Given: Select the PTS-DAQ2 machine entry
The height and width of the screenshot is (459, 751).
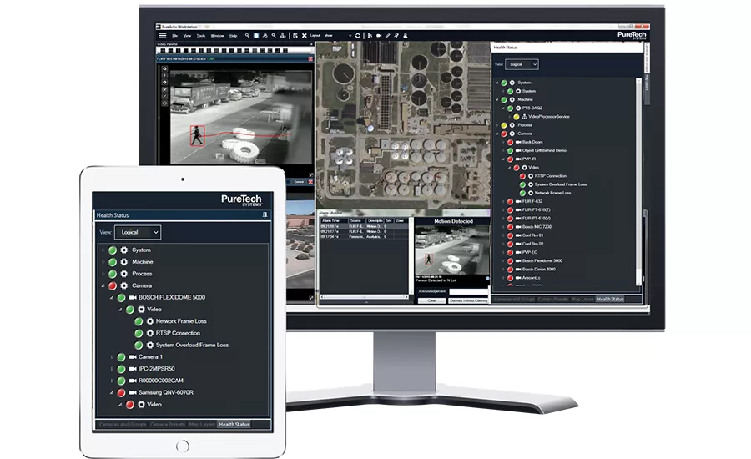Looking at the screenshot, I should pyautogui.click(x=532, y=108).
